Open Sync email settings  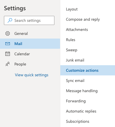75,81
